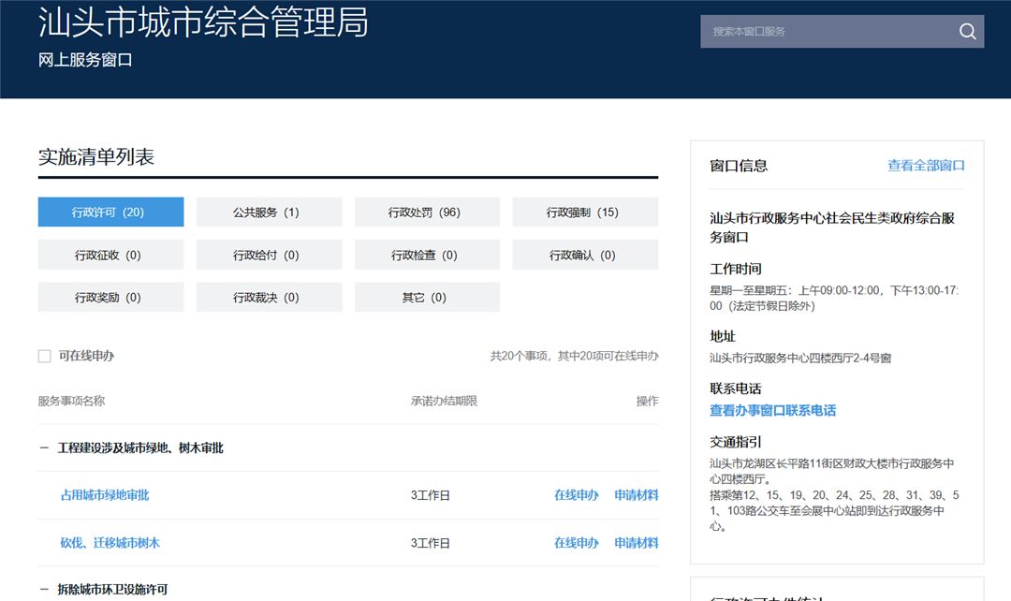
Task: Click 3工作日 in the 占用城市绿地审批 row
Action: [x=430, y=495]
